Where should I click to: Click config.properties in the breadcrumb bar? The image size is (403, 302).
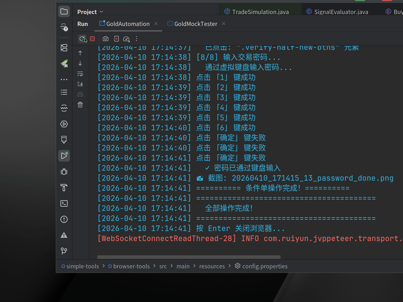coord(265,266)
